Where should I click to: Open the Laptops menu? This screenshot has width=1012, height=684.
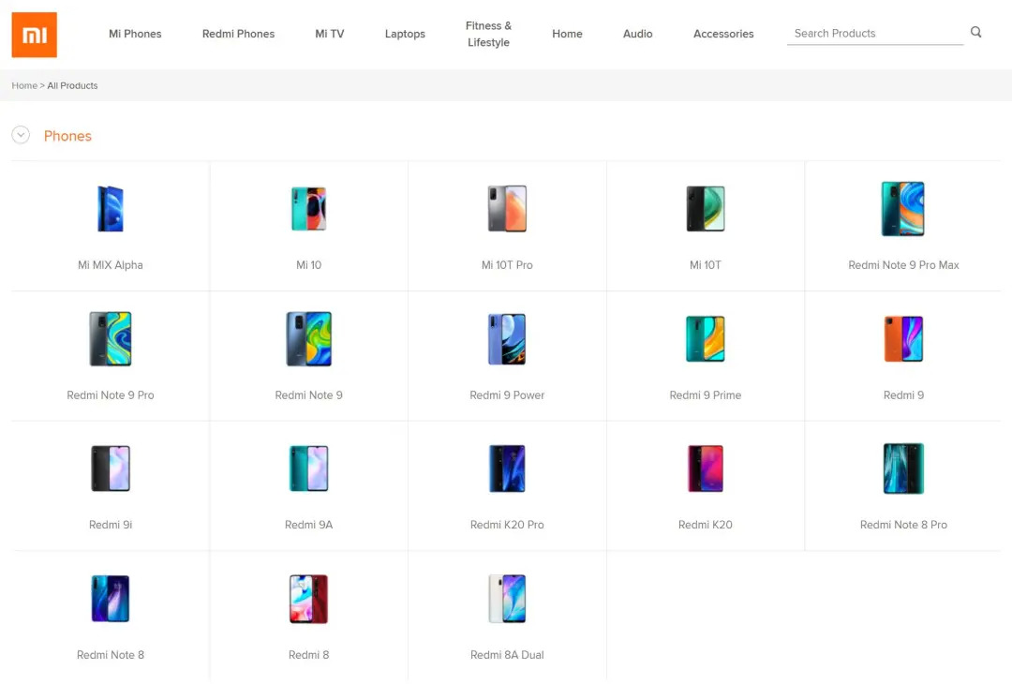(x=405, y=34)
